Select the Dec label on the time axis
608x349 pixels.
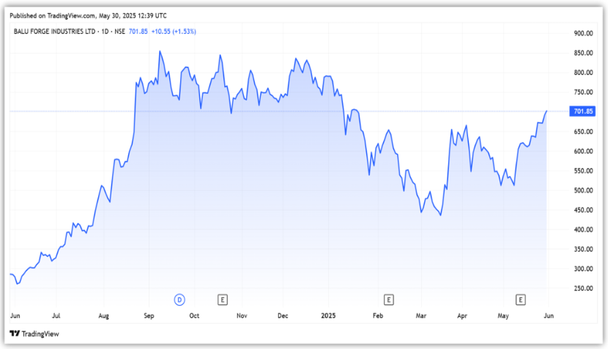point(284,315)
